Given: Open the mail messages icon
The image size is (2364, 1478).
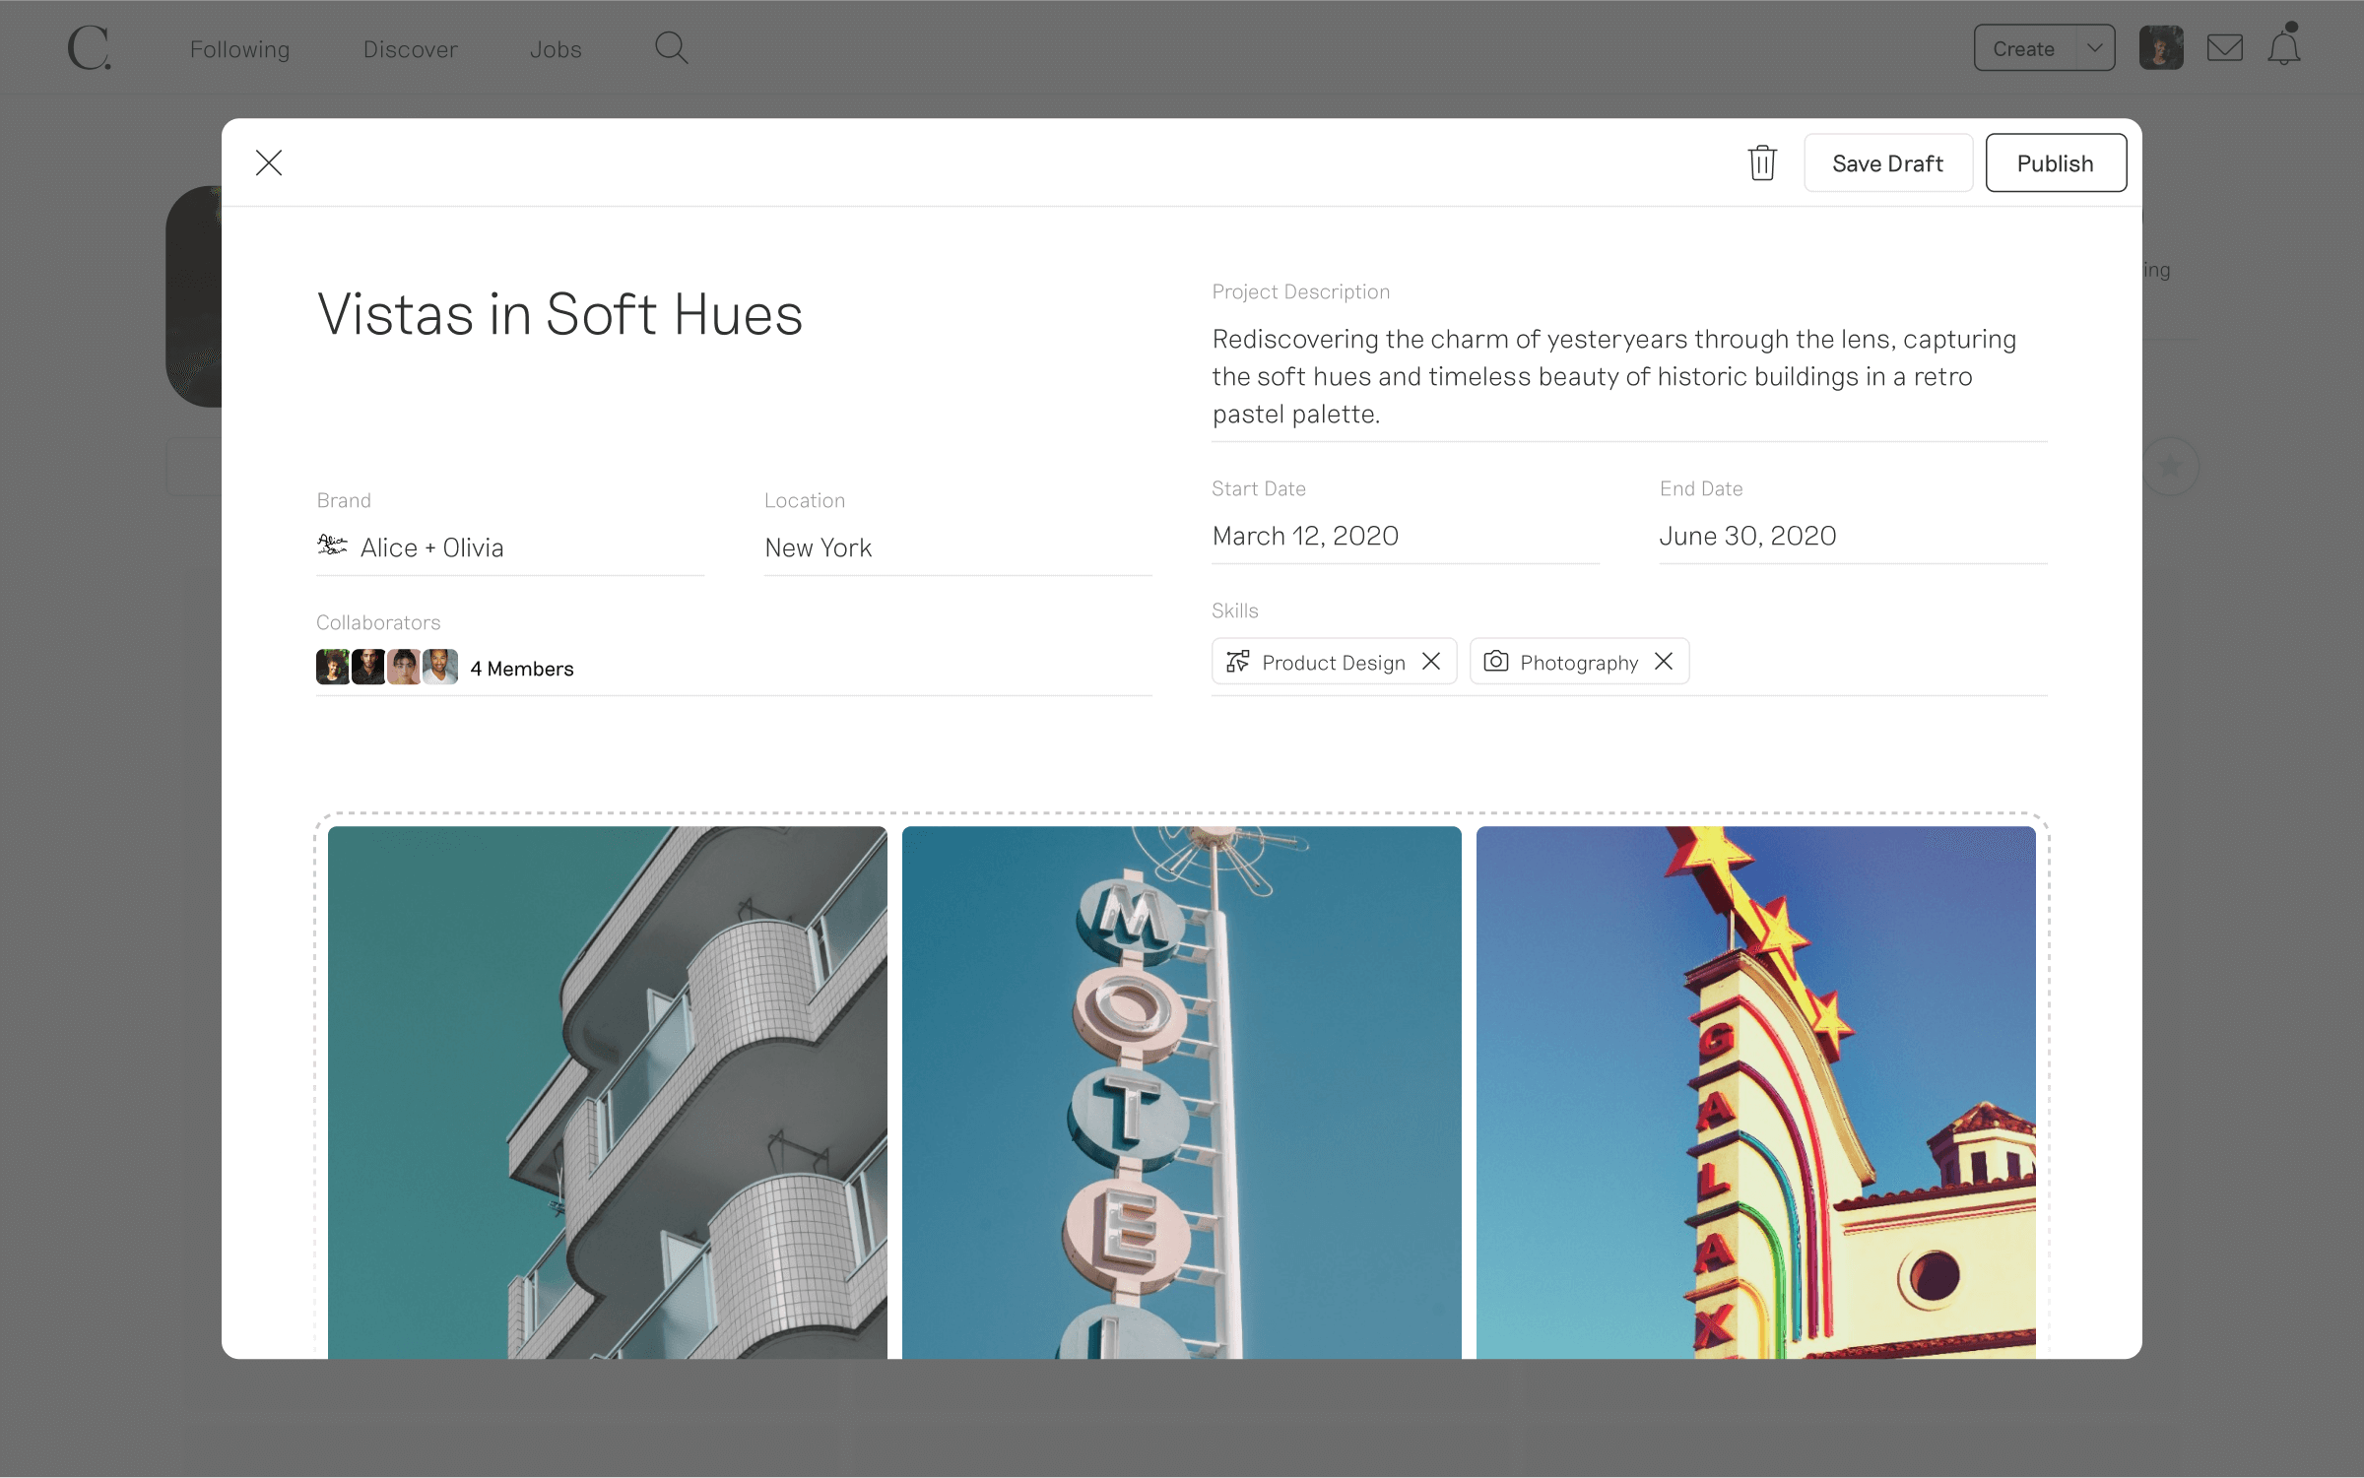Looking at the screenshot, I should pyautogui.click(x=2224, y=47).
